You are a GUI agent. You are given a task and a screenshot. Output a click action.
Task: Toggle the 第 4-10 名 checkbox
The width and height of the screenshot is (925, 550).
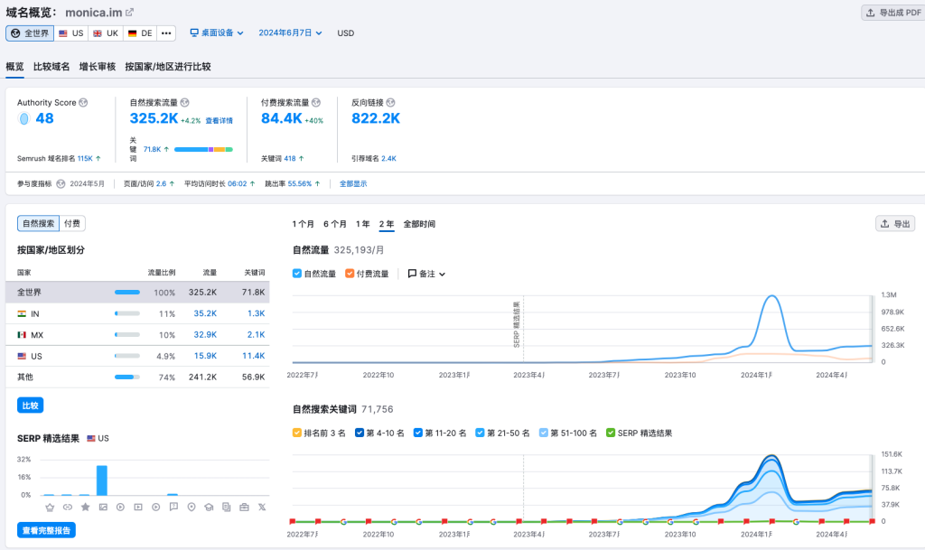pyautogui.click(x=360, y=433)
